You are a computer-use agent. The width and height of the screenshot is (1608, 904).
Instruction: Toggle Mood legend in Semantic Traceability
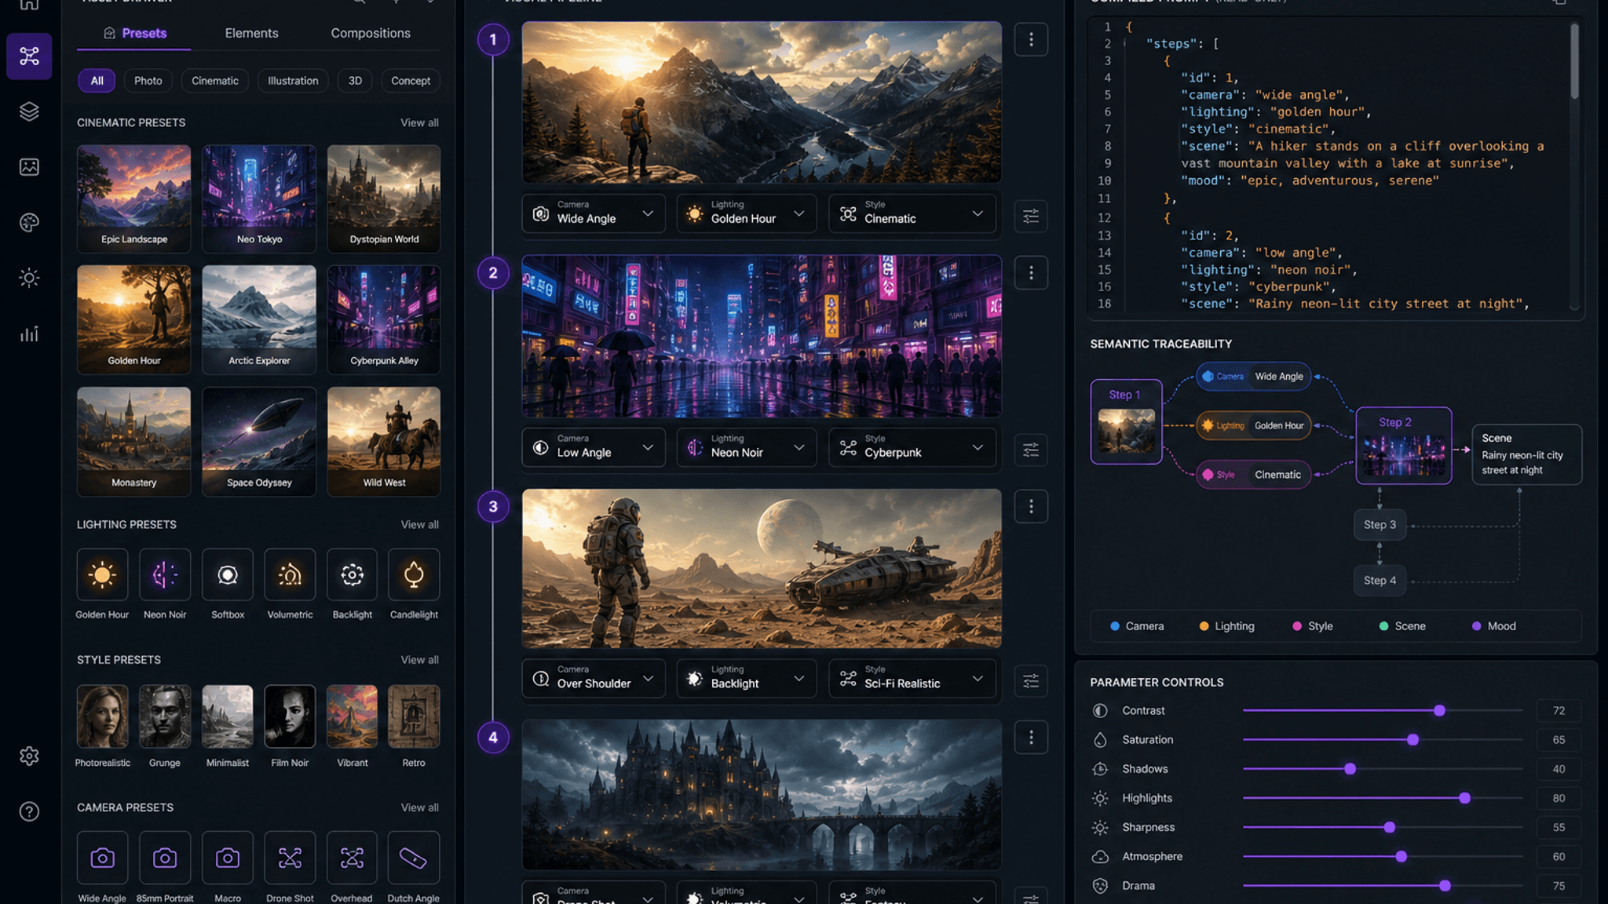coord(1493,626)
